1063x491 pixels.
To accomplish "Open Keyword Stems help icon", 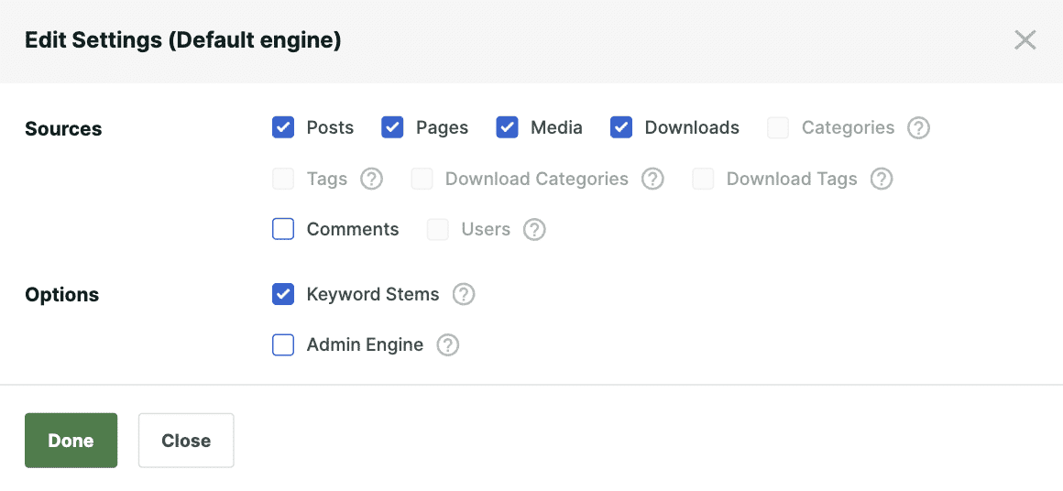I will click(464, 295).
